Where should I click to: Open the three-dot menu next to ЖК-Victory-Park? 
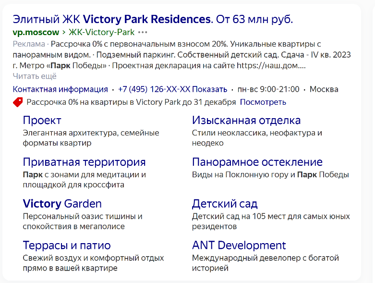click(143, 32)
